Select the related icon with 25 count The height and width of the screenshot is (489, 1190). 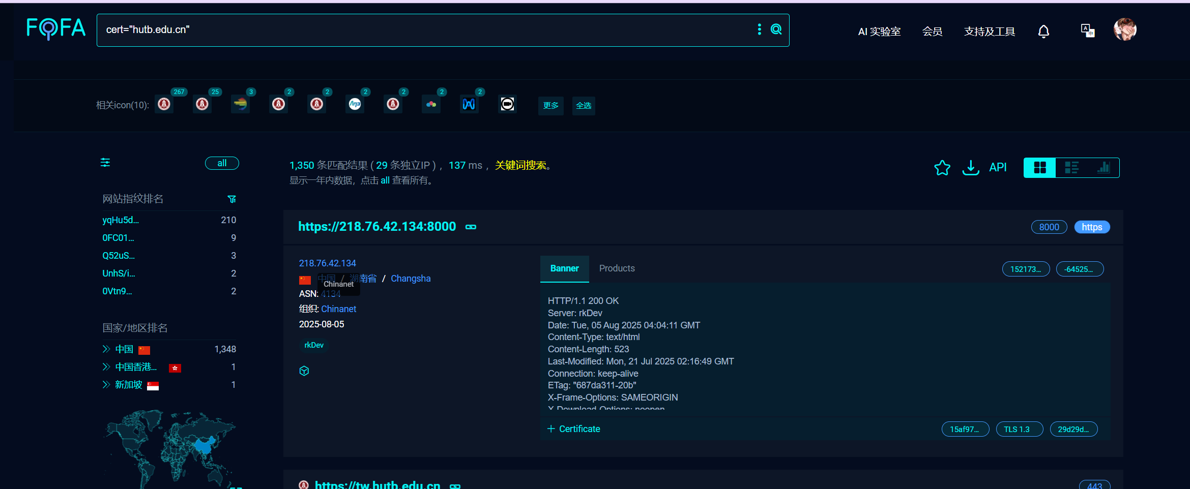(x=202, y=104)
